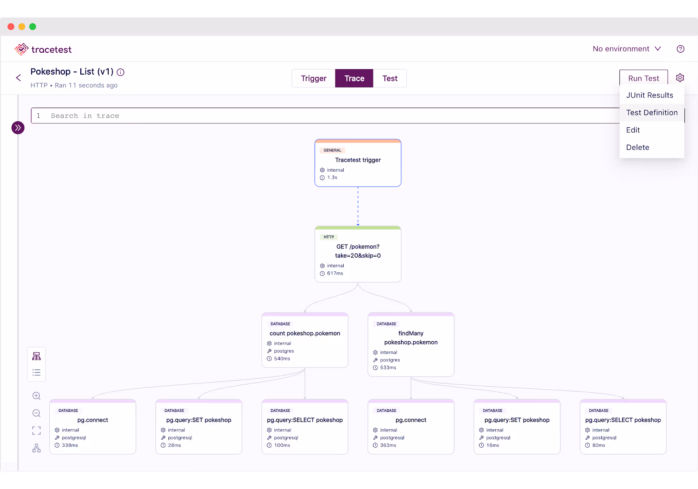Open the No environment dropdown
Image resolution: width=698 pixels, height=489 pixels.
[x=626, y=49]
